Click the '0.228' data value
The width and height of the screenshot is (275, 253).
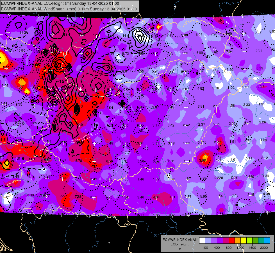pos(219,178)
